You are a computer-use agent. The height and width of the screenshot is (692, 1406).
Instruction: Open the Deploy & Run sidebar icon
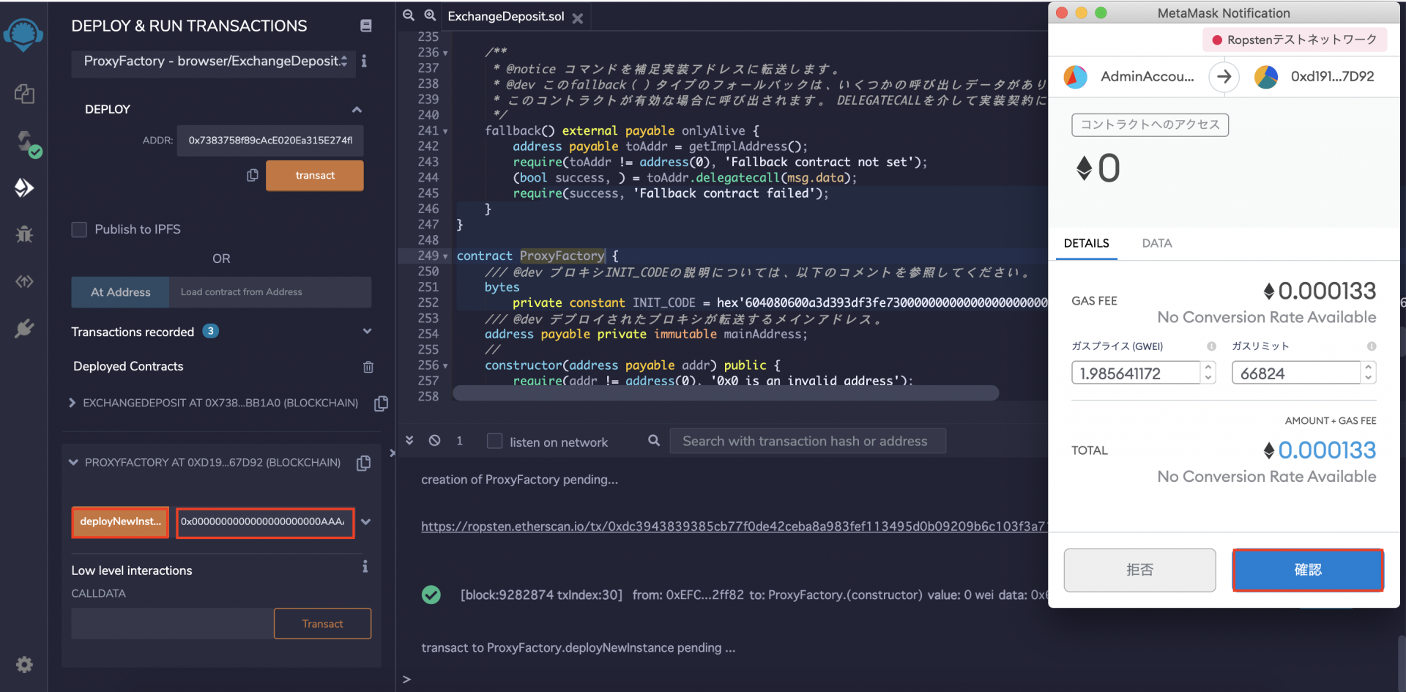click(x=24, y=188)
